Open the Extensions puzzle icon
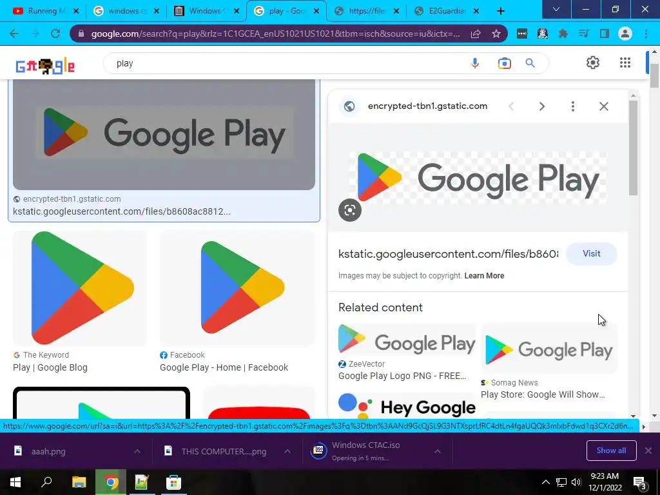The height and width of the screenshot is (495, 660). pos(563,34)
